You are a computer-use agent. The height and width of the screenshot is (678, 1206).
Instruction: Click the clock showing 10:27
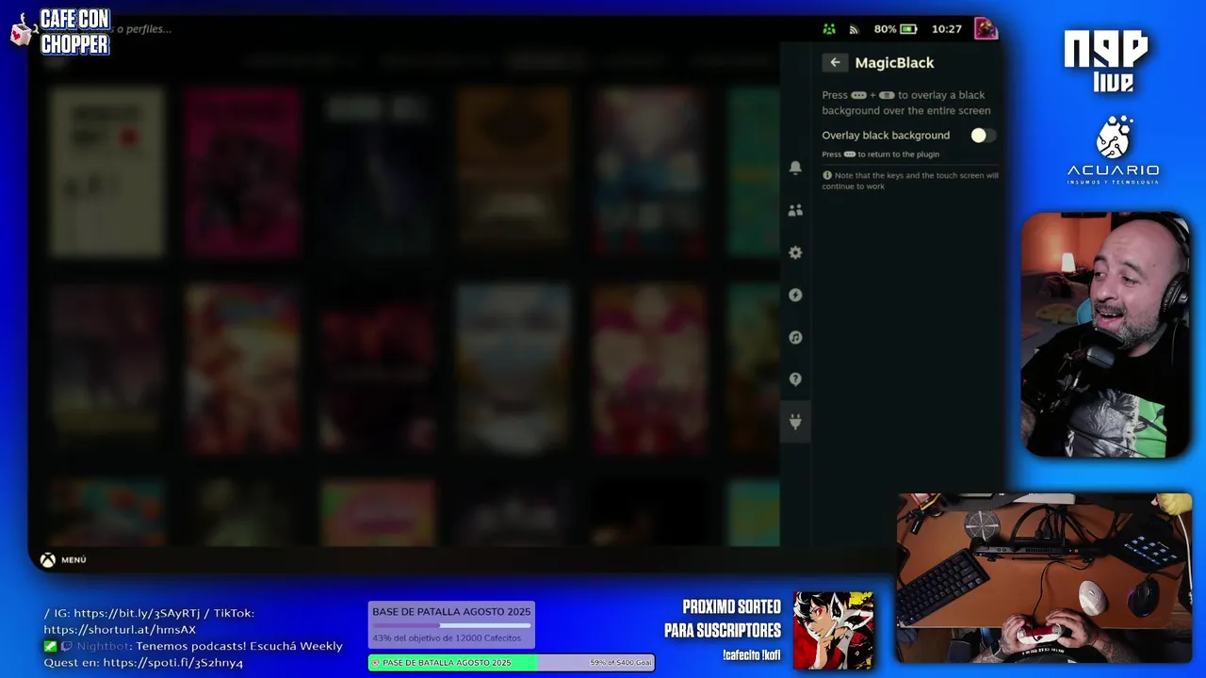point(946,29)
